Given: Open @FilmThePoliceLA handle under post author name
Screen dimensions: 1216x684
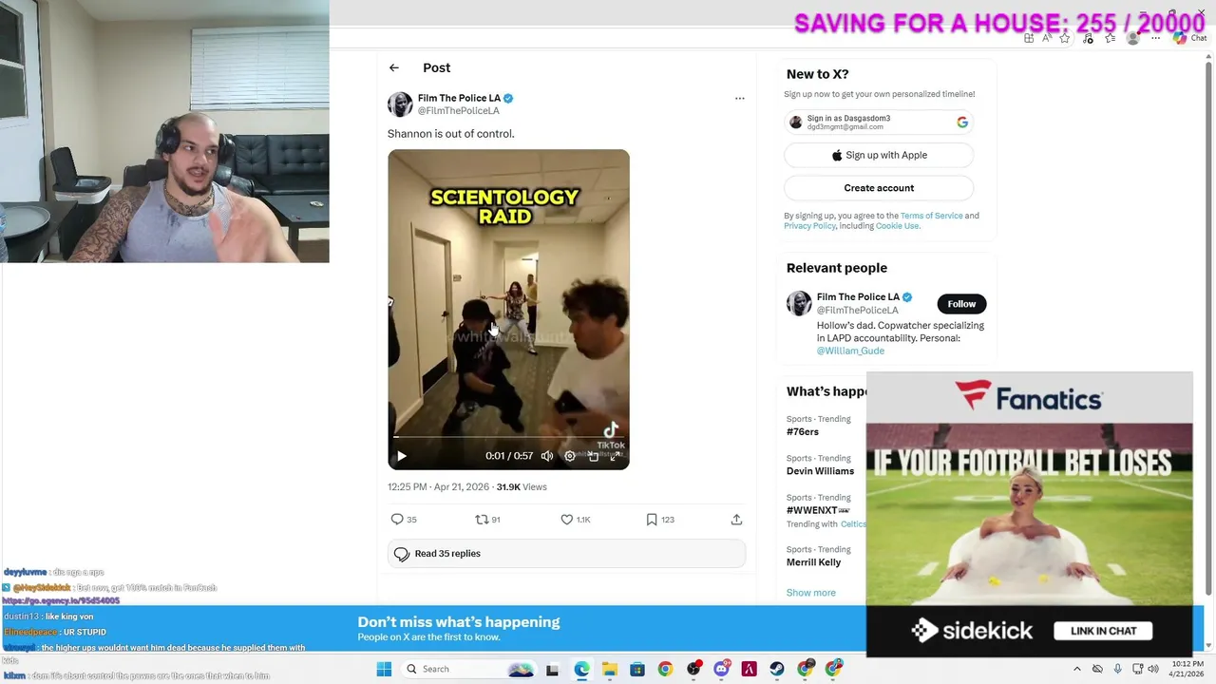Looking at the screenshot, I should click(x=458, y=111).
